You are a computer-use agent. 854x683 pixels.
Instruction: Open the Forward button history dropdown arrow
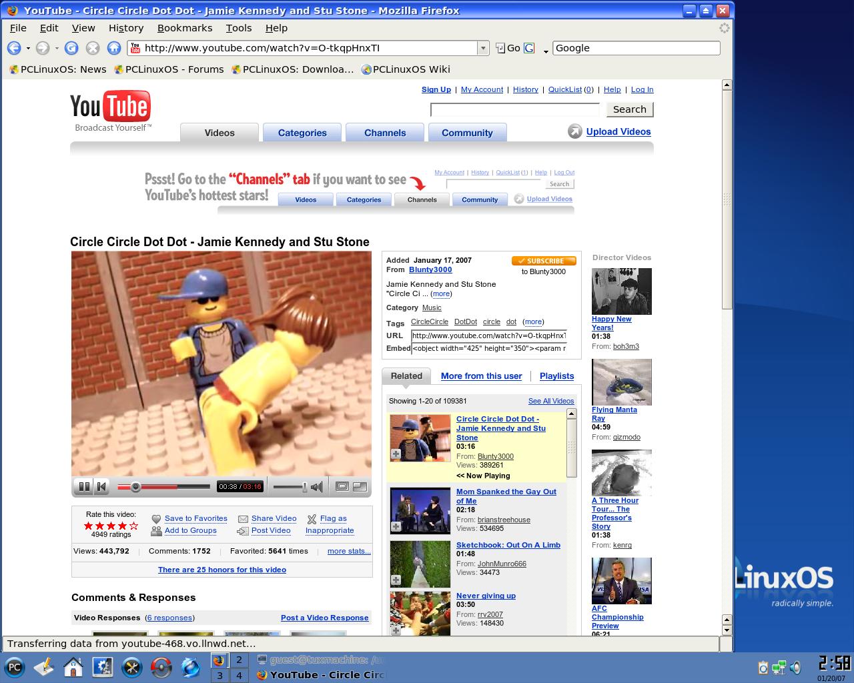[56, 48]
